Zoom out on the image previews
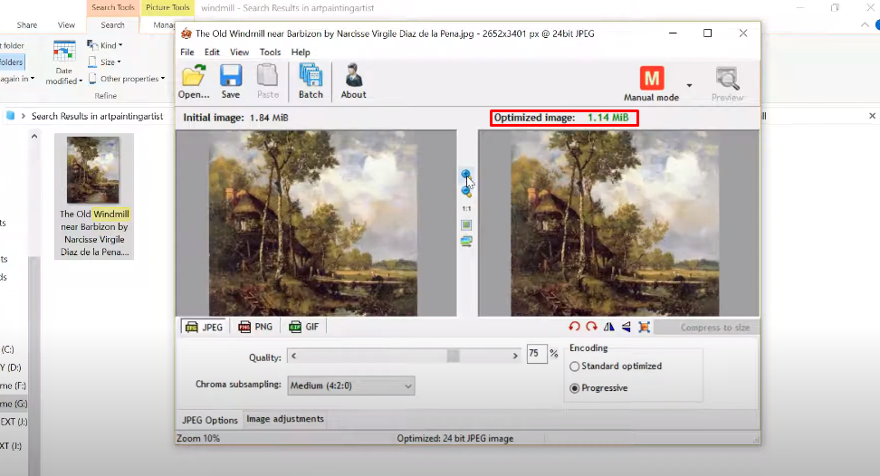This screenshot has width=880, height=476. (x=466, y=191)
